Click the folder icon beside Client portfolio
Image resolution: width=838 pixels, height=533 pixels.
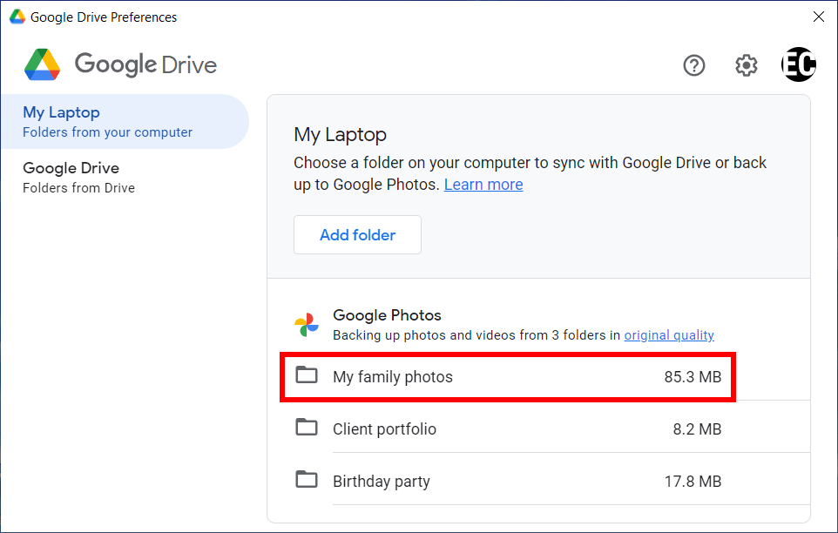[307, 428]
